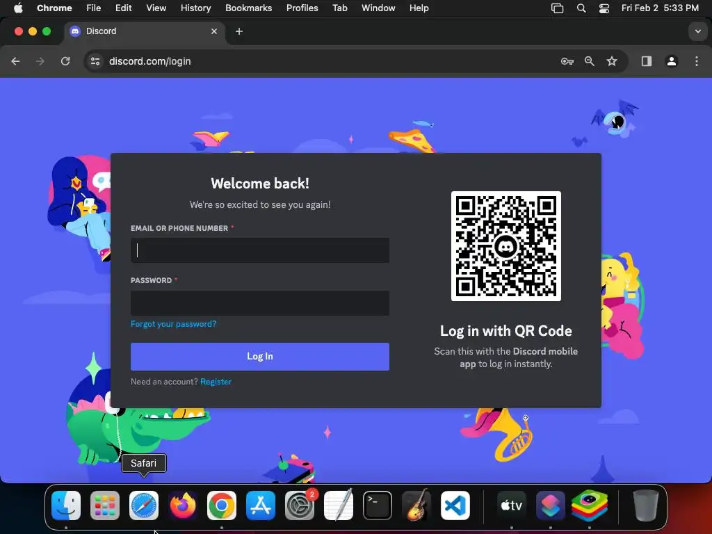Open the Apple menu
The image size is (712, 534).
pyautogui.click(x=18, y=8)
